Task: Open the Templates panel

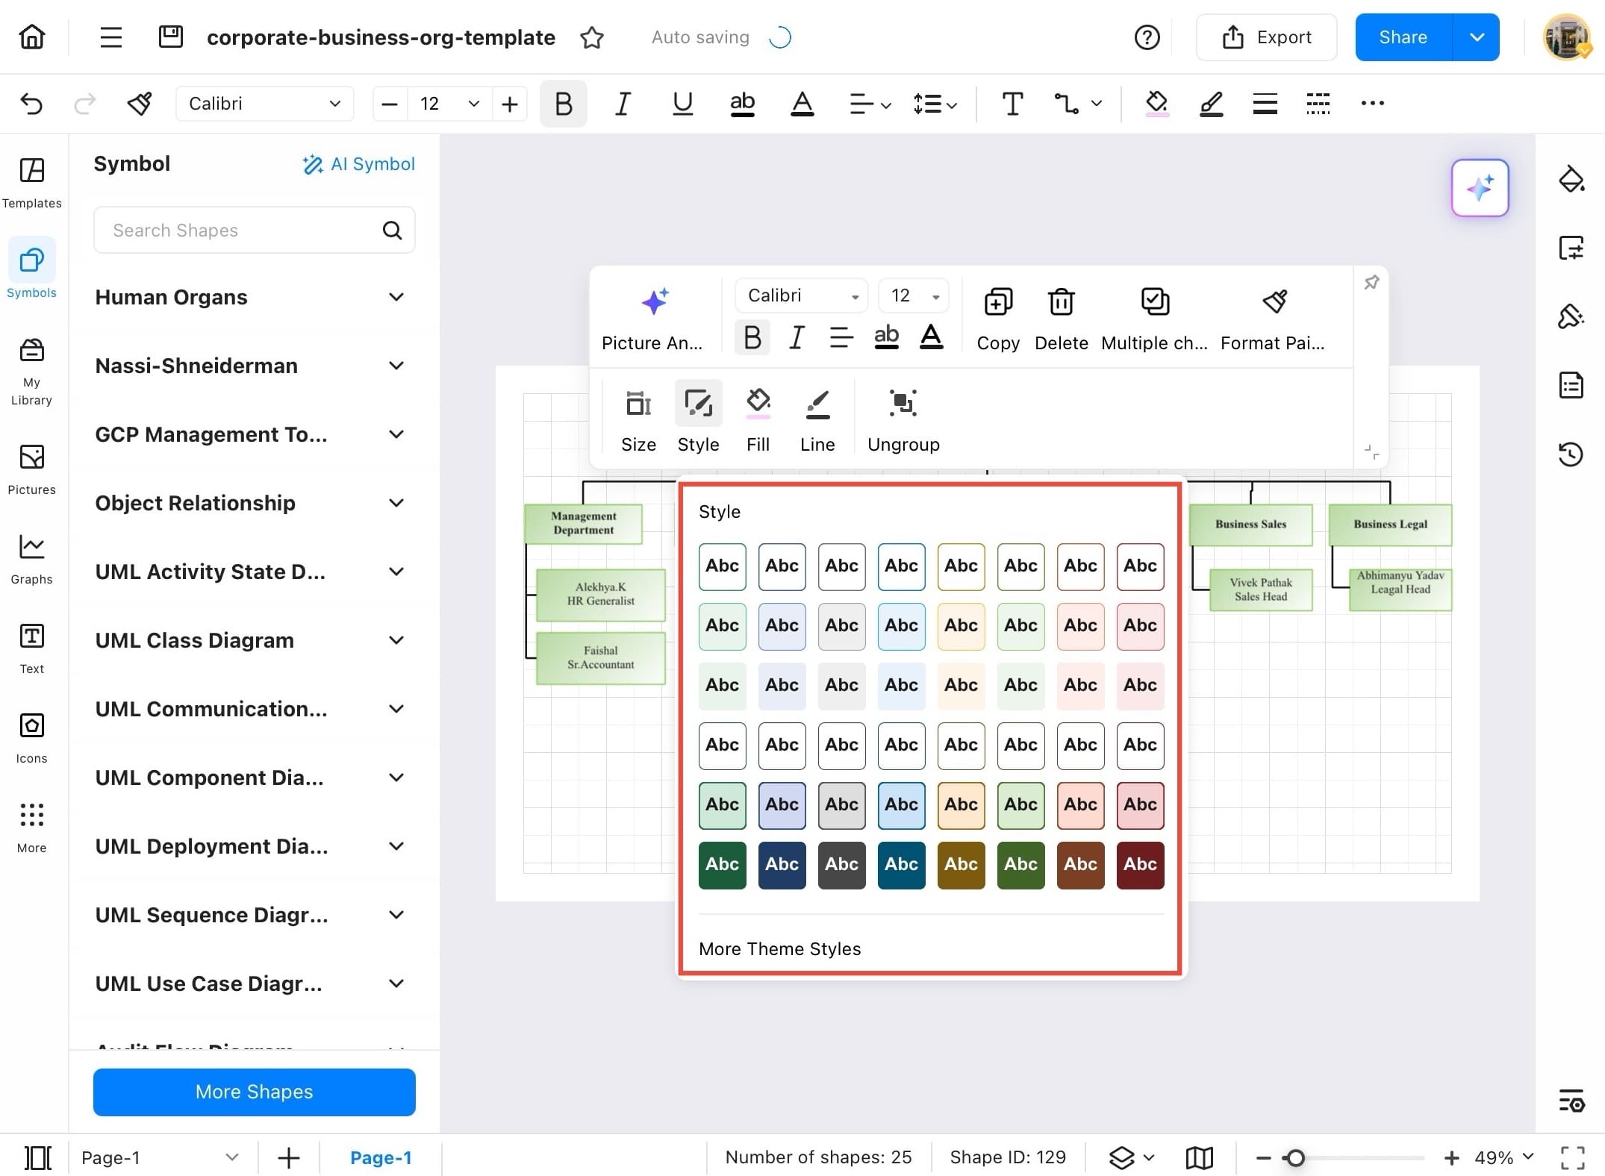Action: point(31,181)
